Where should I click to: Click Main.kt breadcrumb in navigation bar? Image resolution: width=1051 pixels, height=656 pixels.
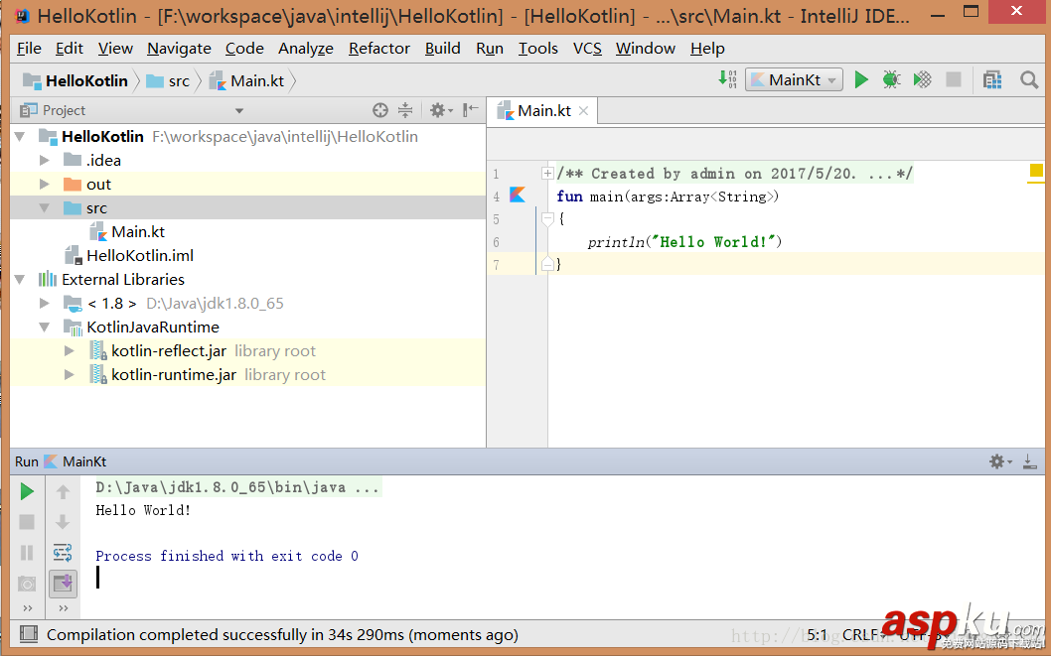tap(246, 81)
